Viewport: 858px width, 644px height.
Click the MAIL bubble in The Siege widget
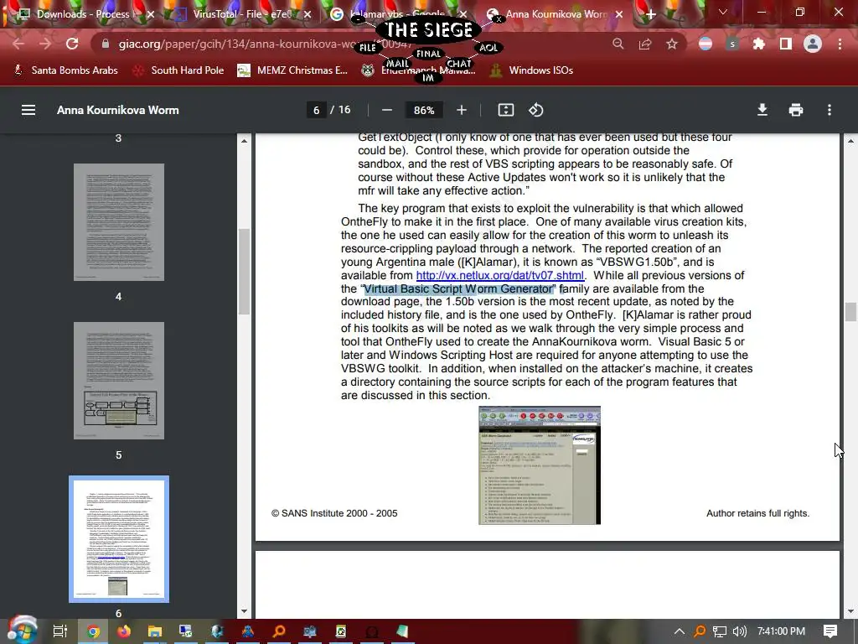point(397,64)
